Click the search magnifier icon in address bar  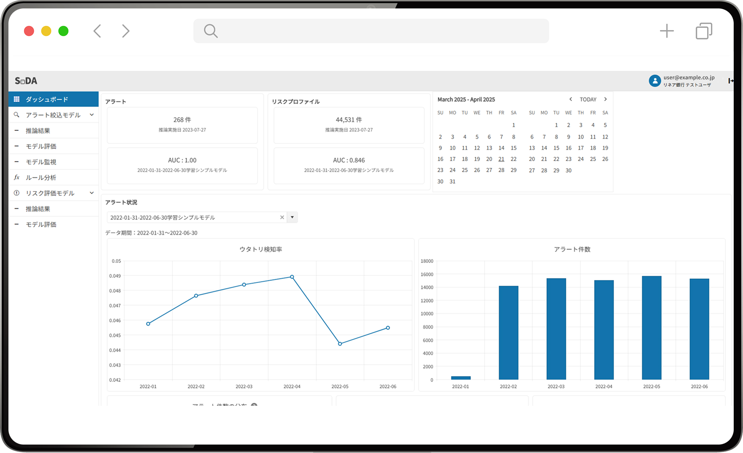[210, 31]
